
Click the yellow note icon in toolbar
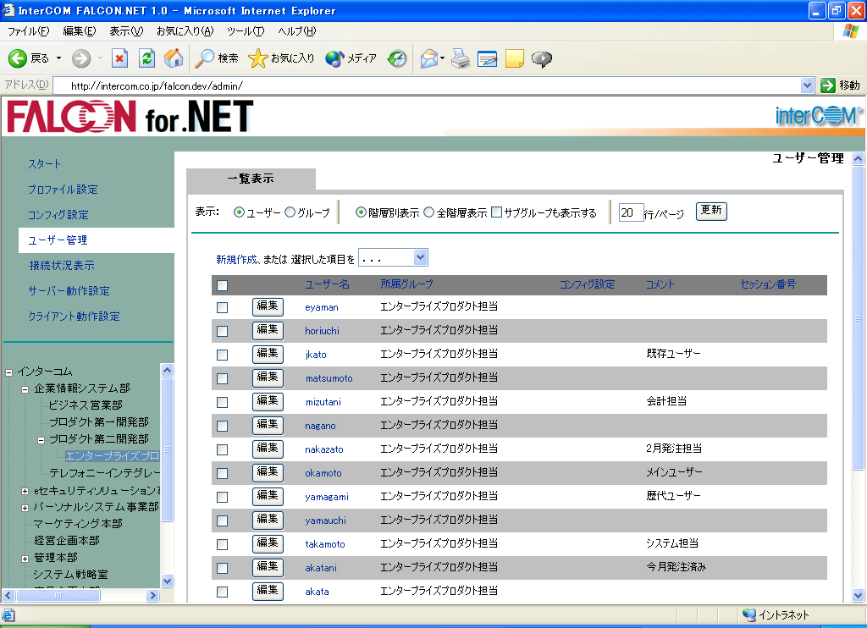coord(514,58)
